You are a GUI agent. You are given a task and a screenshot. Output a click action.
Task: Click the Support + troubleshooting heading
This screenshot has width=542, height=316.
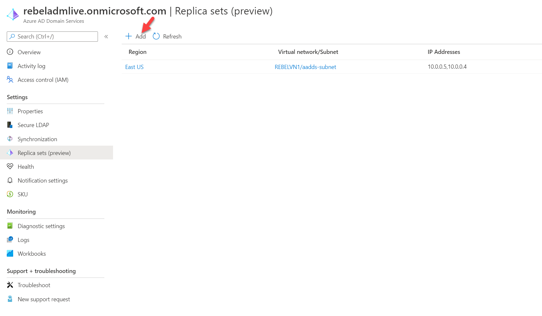point(41,271)
